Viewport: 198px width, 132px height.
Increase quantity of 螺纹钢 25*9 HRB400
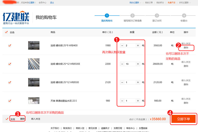[x=138, y=46]
